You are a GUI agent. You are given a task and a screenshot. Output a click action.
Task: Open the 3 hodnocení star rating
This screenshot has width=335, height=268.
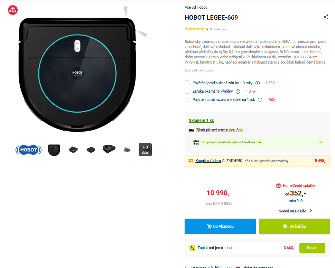(x=218, y=29)
